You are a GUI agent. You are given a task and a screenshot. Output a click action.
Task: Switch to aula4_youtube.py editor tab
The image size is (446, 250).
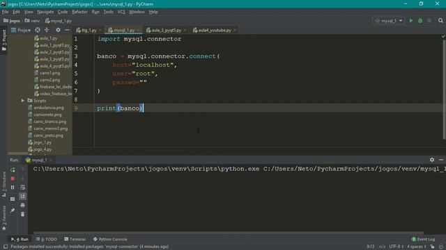point(215,30)
